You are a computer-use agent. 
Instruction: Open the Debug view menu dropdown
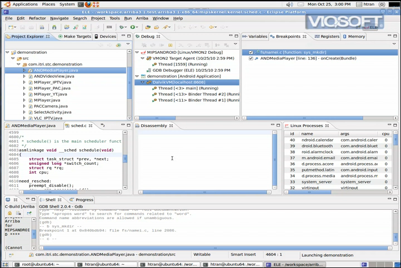click(235, 44)
